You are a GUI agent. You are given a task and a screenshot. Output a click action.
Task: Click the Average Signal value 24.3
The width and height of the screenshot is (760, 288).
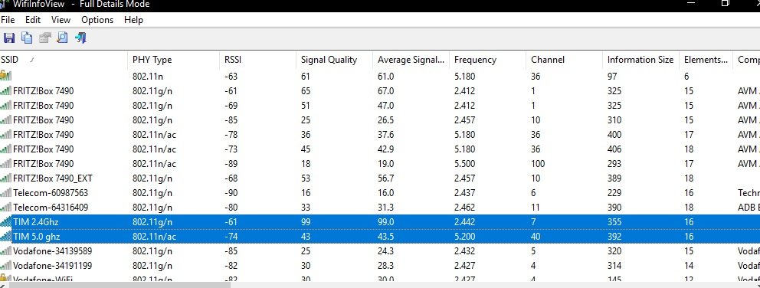[386, 251]
